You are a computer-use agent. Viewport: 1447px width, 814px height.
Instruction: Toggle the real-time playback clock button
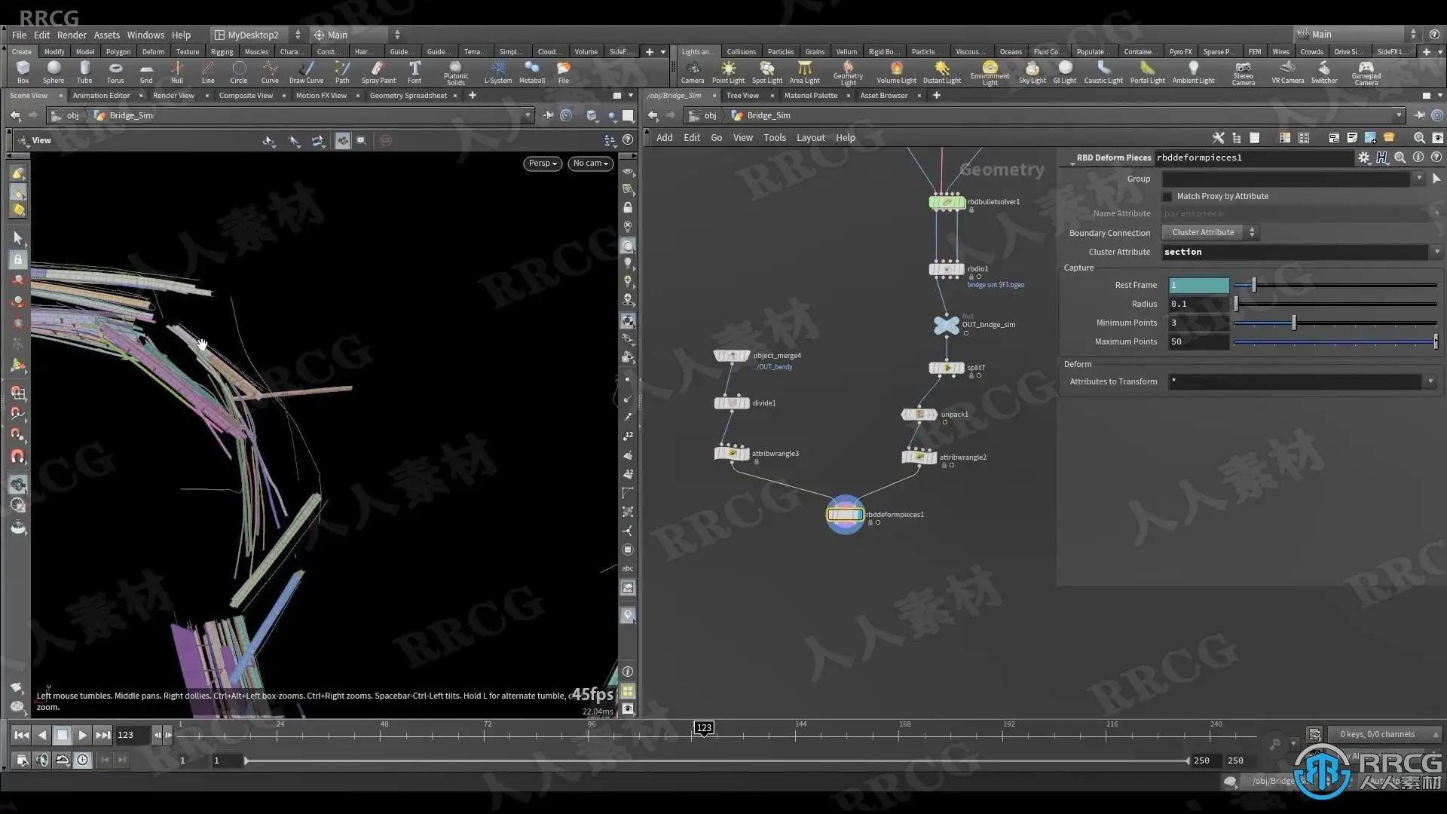[82, 760]
